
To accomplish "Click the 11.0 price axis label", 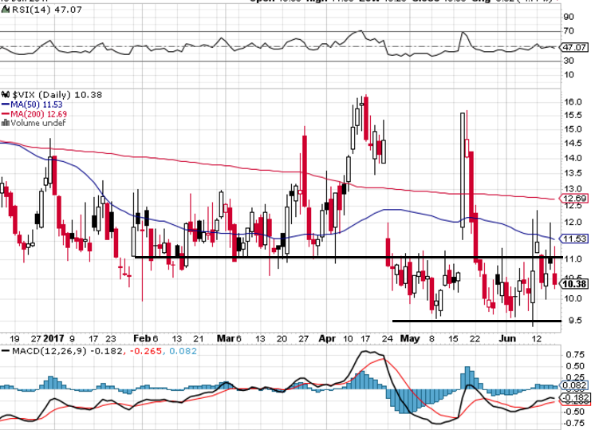I will click(573, 258).
